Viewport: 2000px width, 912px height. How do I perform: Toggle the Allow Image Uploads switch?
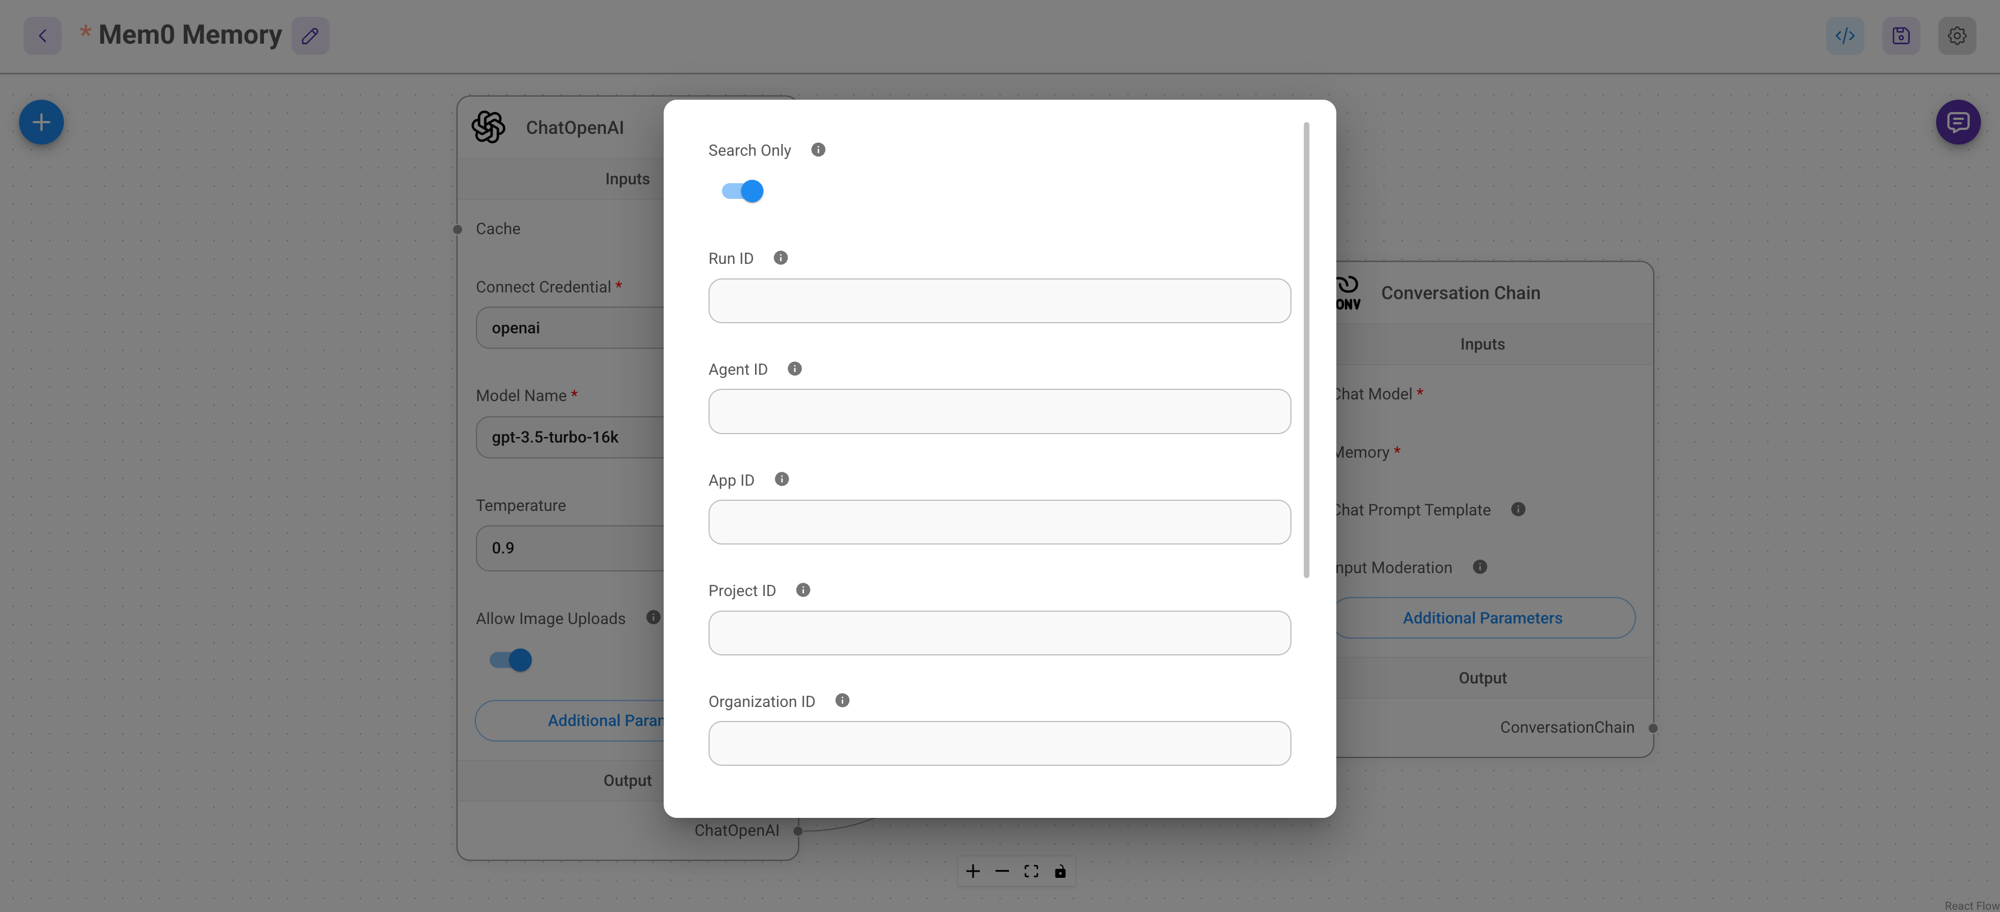click(511, 660)
